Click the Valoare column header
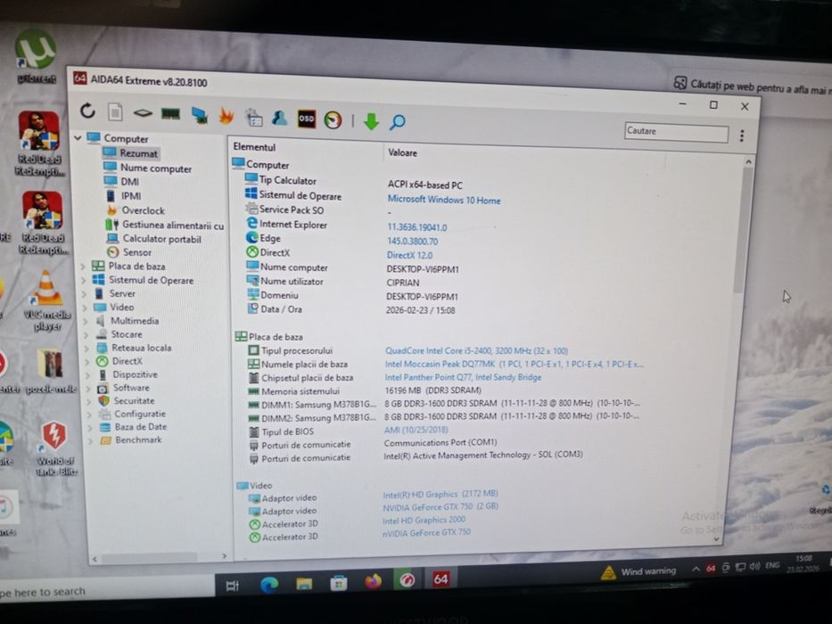The height and width of the screenshot is (624, 832). coord(403,152)
